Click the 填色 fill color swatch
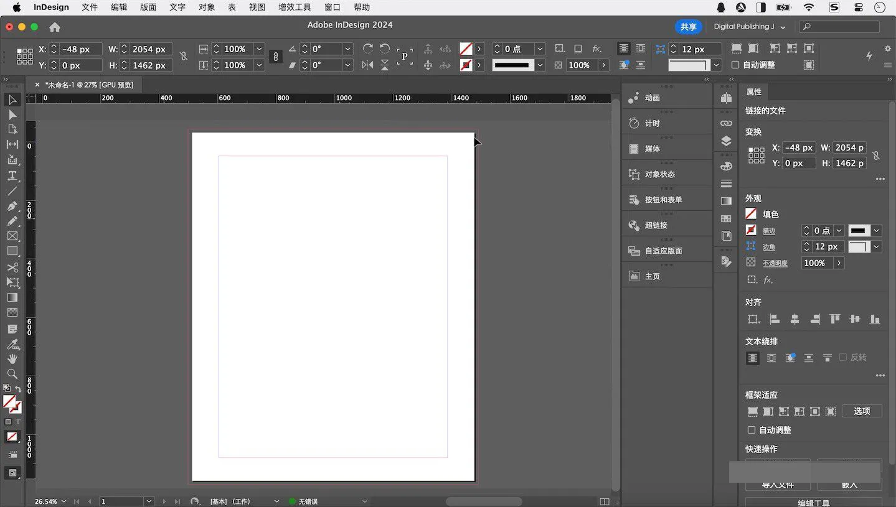The width and height of the screenshot is (896, 507). 751,214
